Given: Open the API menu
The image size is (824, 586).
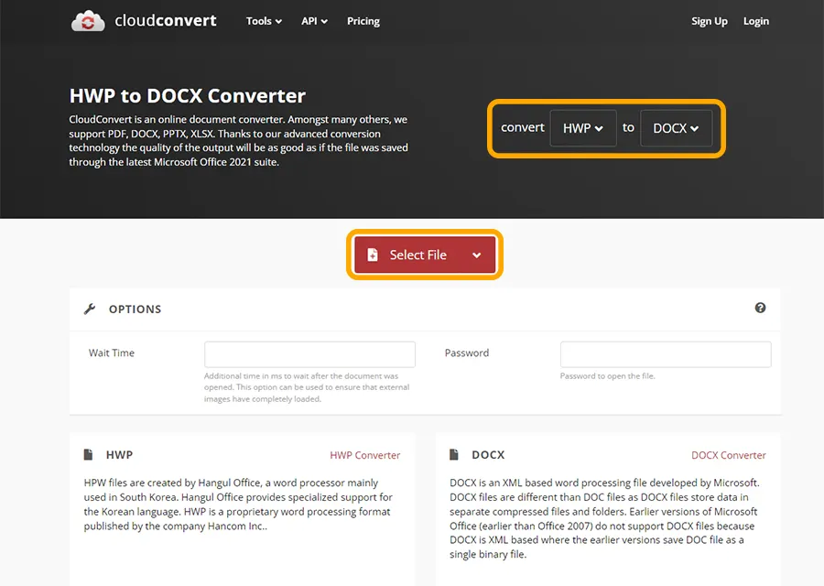Looking at the screenshot, I should (x=311, y=21).
